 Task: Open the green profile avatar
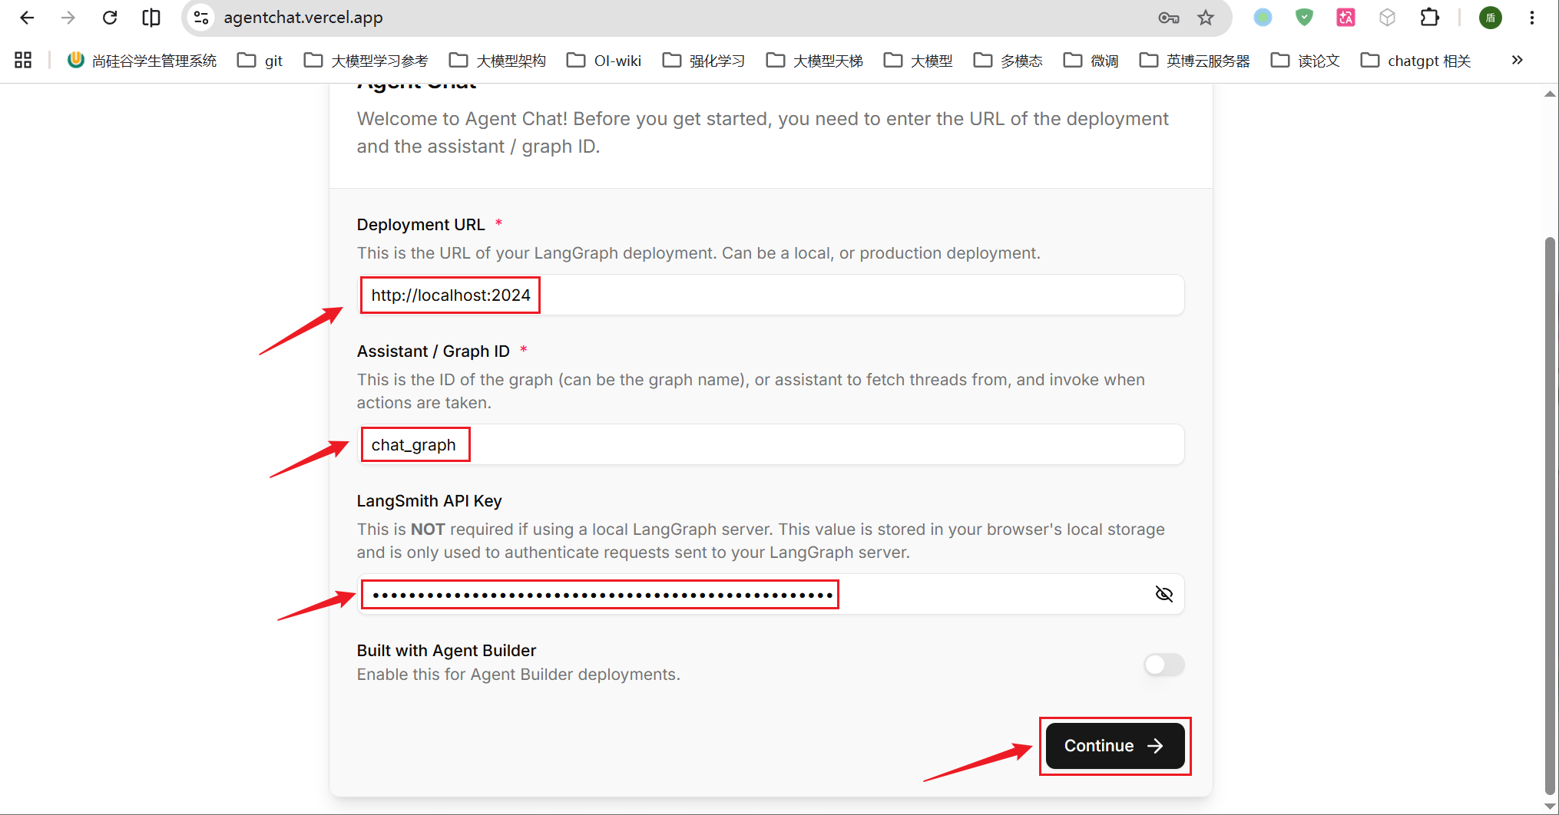click(1491, 18)
